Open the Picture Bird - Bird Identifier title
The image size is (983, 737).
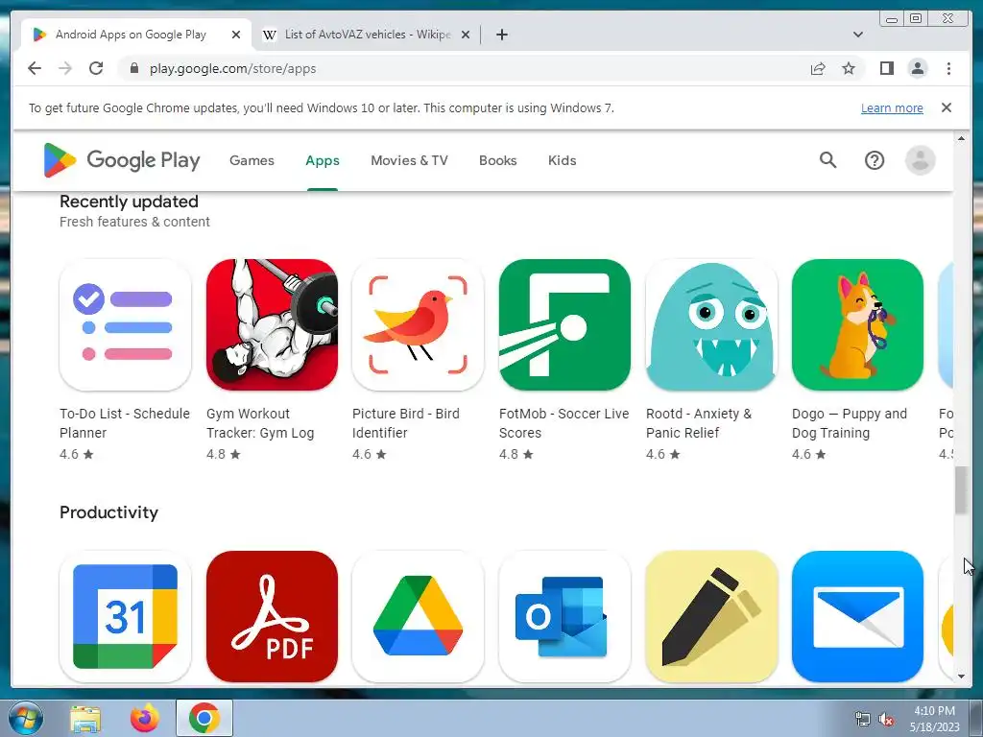pyautogui.click(x=406, y=423)
